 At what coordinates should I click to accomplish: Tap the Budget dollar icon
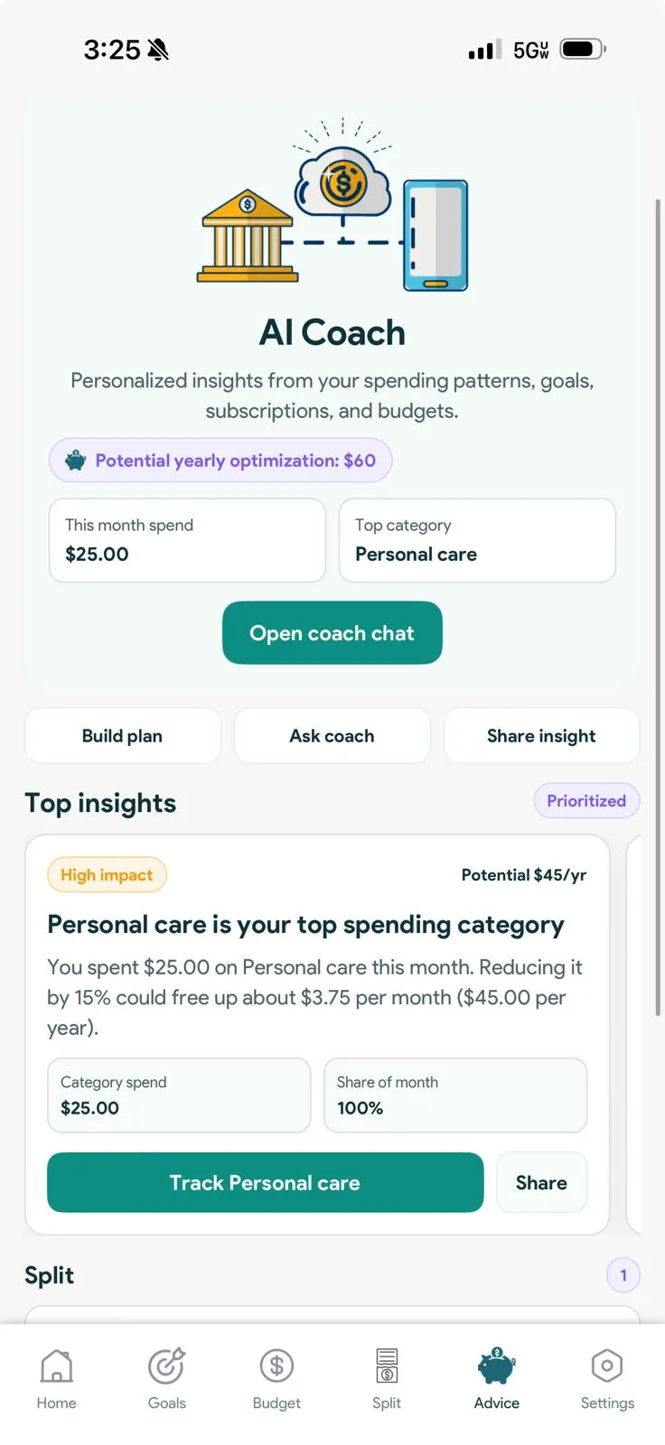click(x=276, y=1366)
